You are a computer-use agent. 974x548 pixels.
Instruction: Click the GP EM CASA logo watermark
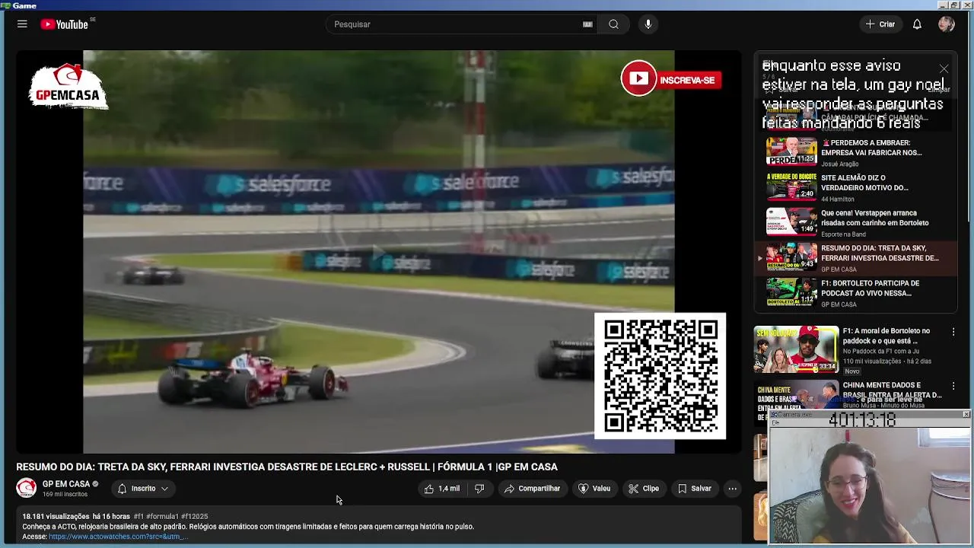tap(68, 87)
